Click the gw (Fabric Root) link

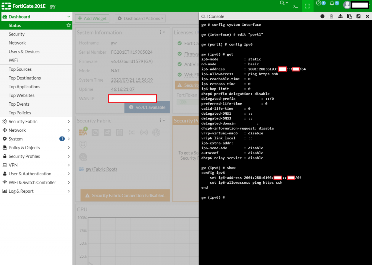tap(101, 169)
